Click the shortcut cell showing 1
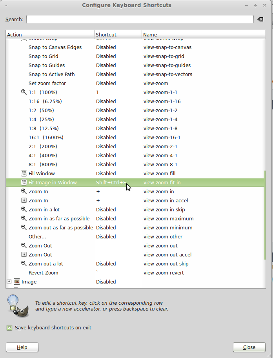The height and width of the screenshot is (358, 273). (x=98, y=92)
